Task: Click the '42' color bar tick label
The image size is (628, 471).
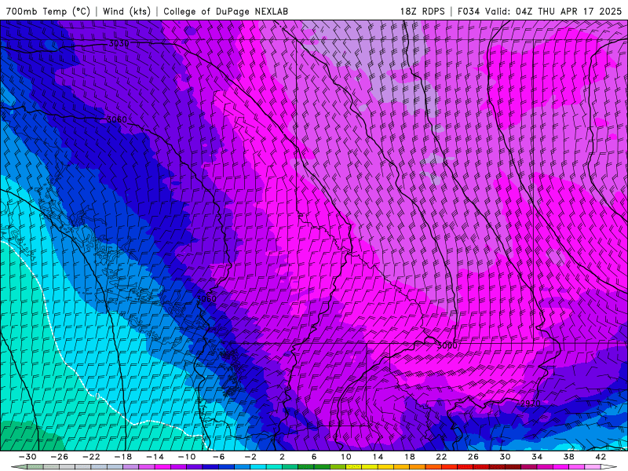Action: click(x=600, y=457)
